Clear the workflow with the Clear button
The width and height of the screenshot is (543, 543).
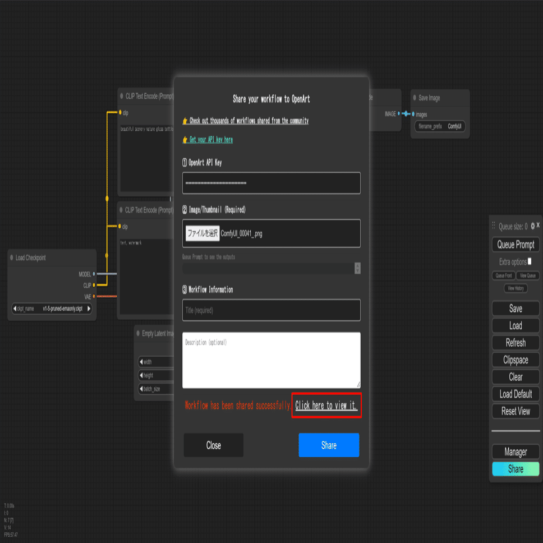pos(516,377)
